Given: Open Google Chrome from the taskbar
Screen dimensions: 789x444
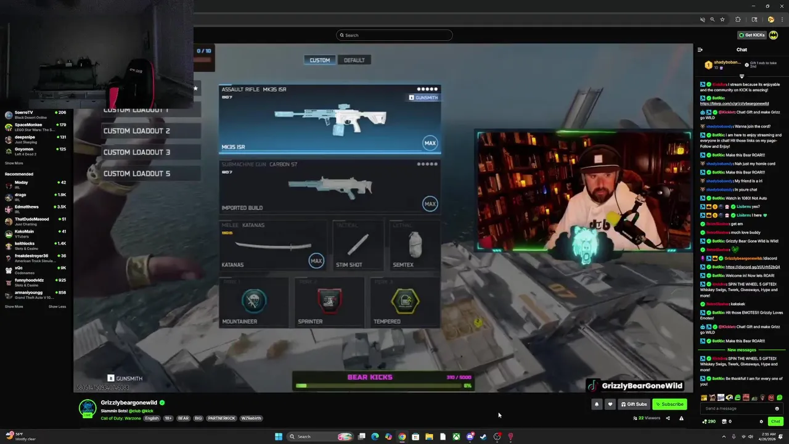Looking at the screenshot, I should tap(402, 437).
